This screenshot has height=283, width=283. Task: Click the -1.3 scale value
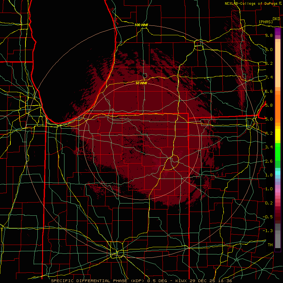click(268, 231)
